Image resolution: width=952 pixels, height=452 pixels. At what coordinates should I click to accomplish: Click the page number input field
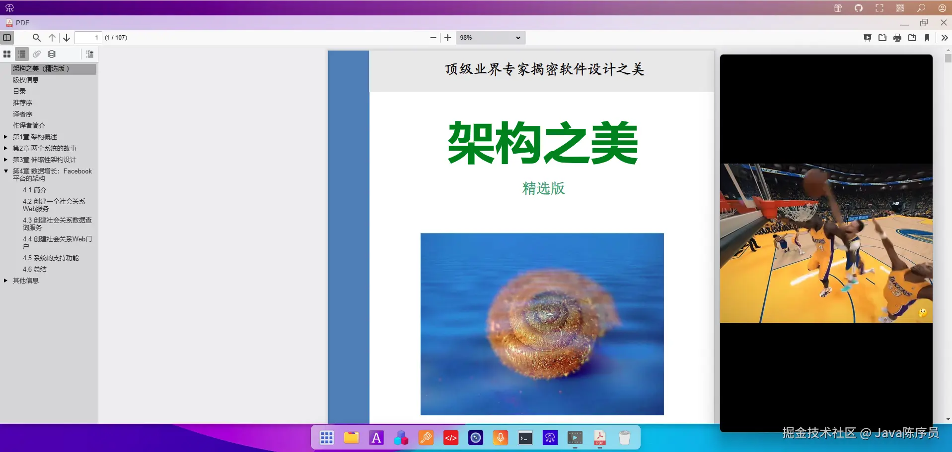tap(88, 38)
